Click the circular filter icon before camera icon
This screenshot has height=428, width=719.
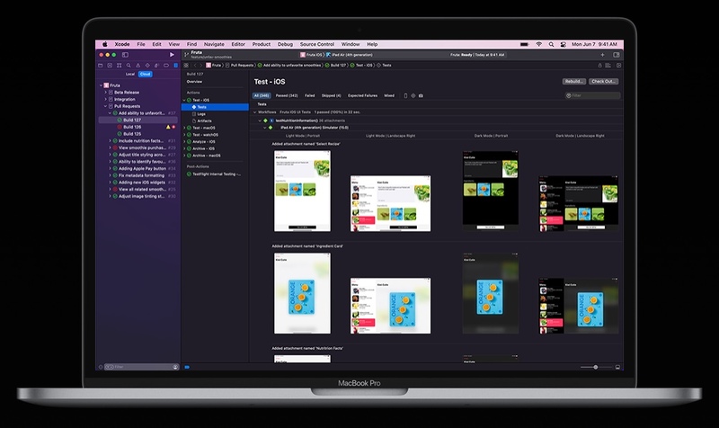(413, 96)
